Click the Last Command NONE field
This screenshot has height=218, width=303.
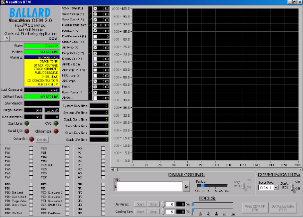(42, 90)
